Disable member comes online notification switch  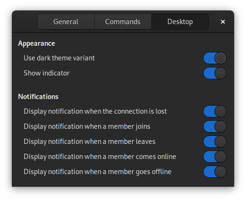(x=215, y=157)
